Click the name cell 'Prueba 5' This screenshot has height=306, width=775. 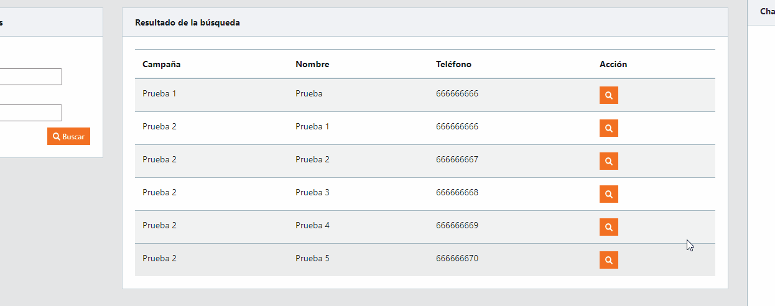coord(312,258)
